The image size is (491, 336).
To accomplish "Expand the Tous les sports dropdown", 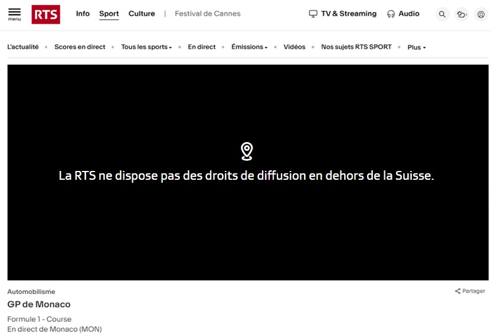I will pyautogui.click(x=146, y=47).
